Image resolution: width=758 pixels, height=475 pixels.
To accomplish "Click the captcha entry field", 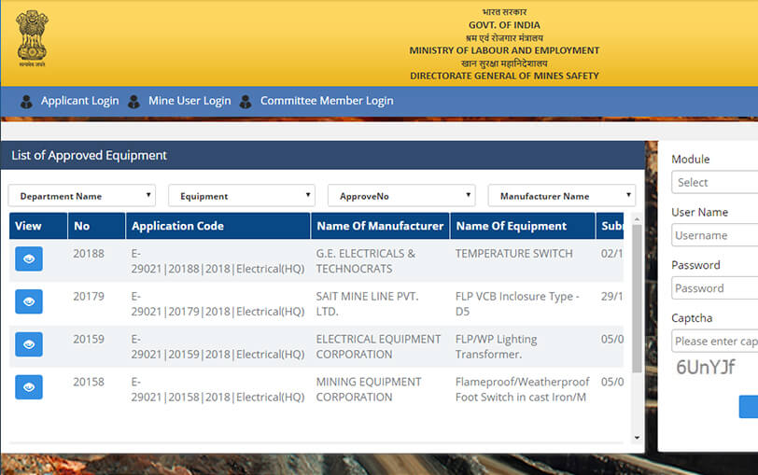I will (714, 342).
